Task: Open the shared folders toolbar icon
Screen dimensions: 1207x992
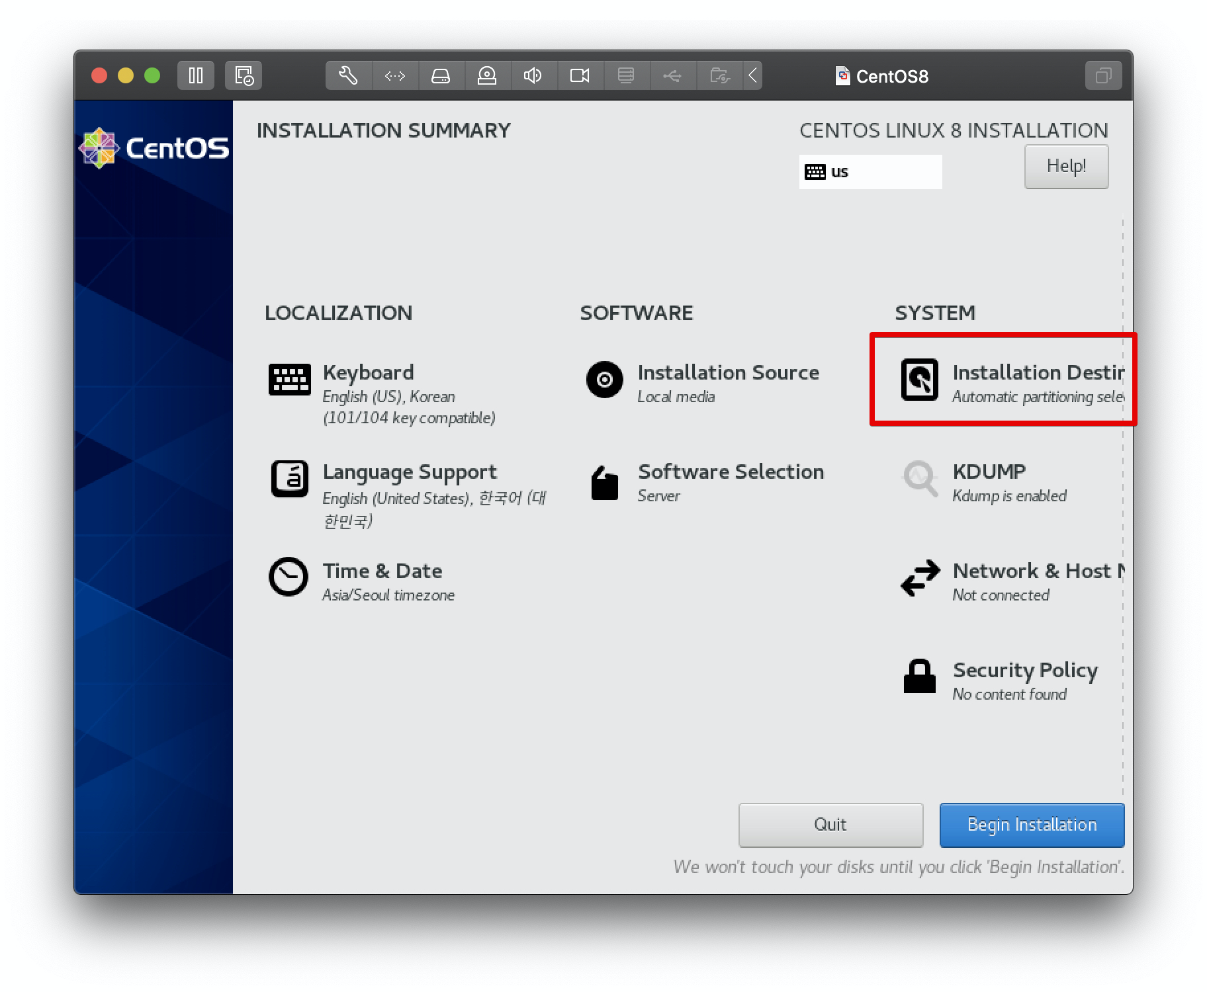Action: (719, 75)
